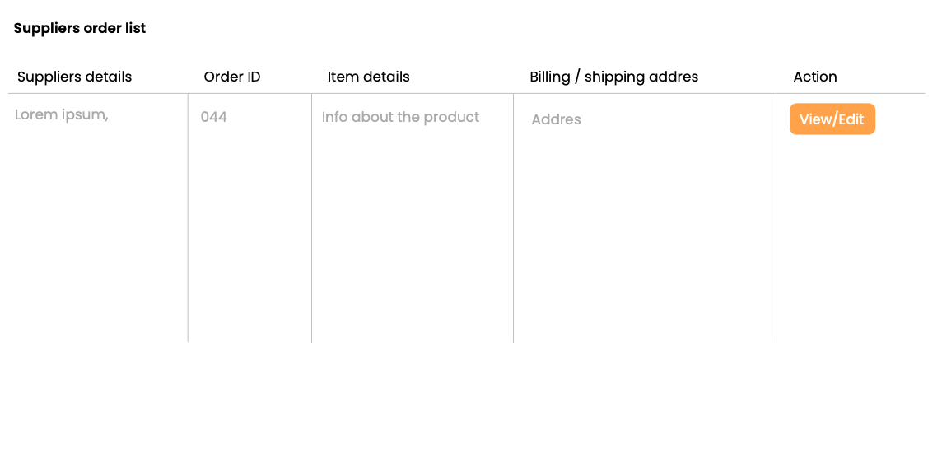
Task: Click blank Order ID cell area beneath 044
Action: [x=250, y=234]
